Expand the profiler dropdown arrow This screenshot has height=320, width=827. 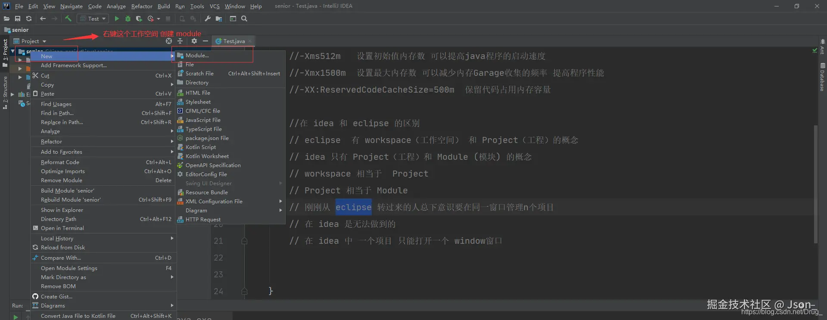click(x=159, y=19)
